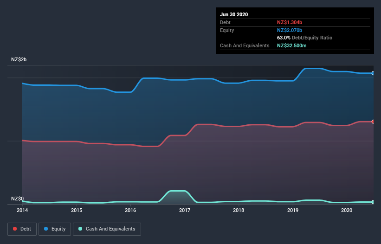Click the Equity row label in tooltip
This screenshot has width=381, height=244.
227,30
